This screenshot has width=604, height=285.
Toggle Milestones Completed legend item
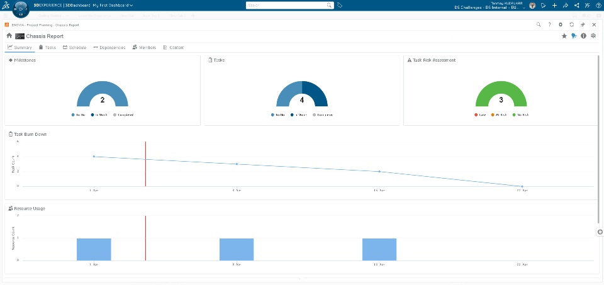point(123,115)
